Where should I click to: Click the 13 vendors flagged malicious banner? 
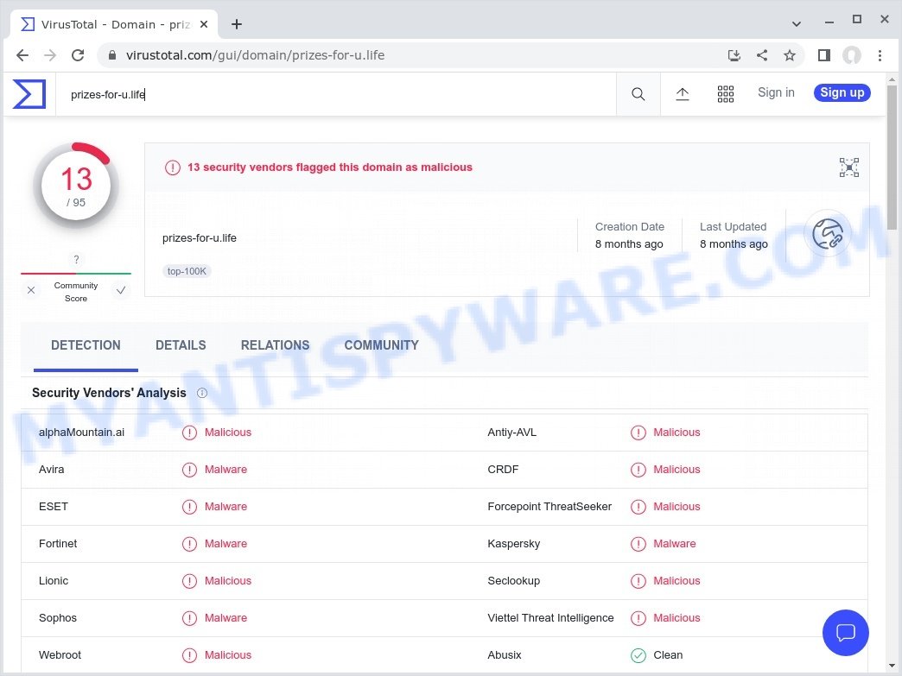click(330, 167)
